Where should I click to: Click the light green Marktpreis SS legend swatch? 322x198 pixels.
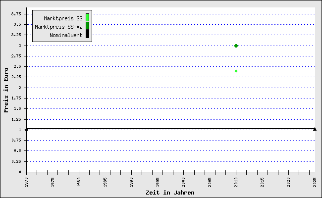(x=87, y=18)
